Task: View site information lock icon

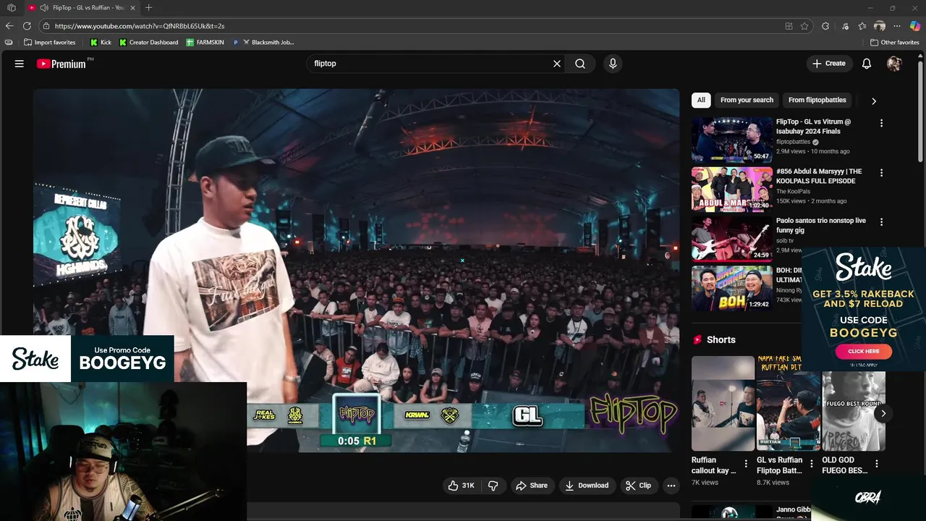Action: pos(46,26)
